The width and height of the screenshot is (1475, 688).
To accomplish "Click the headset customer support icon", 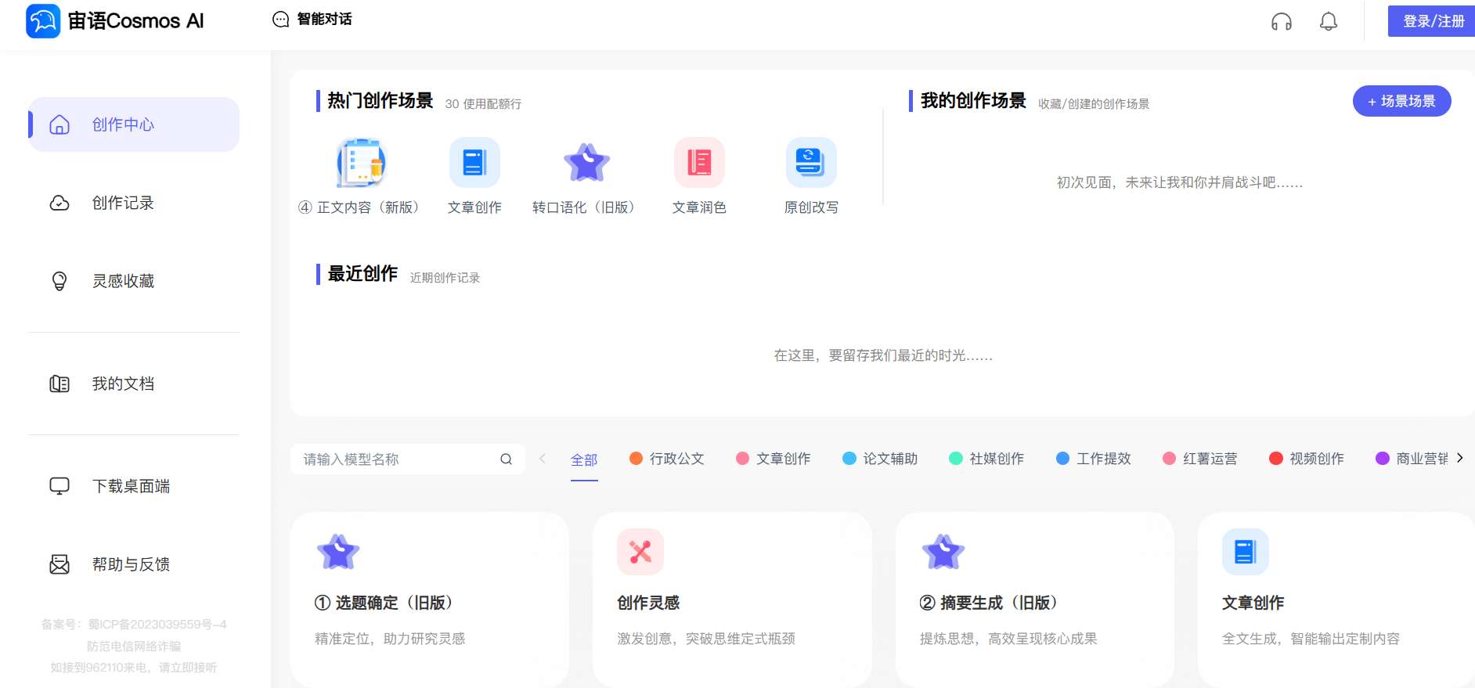I will pos(1281,22).
